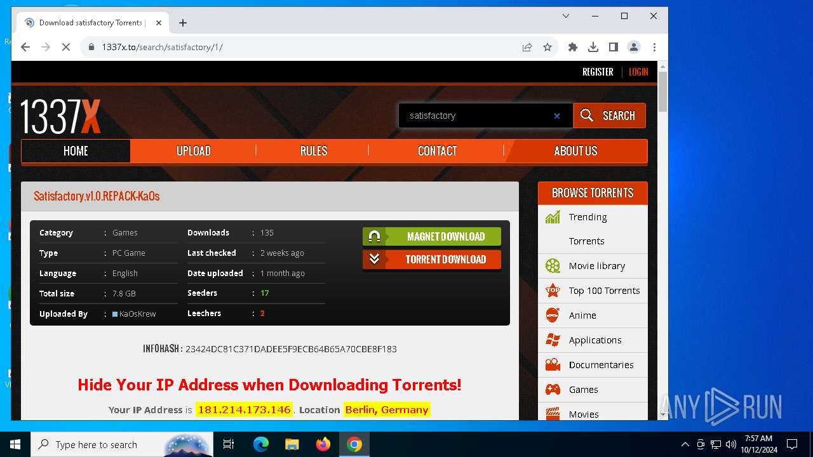Image resolution: width=813 pixels, height=457 pixels.
Task: Select the infohash string text
Action: coord(291,349)
